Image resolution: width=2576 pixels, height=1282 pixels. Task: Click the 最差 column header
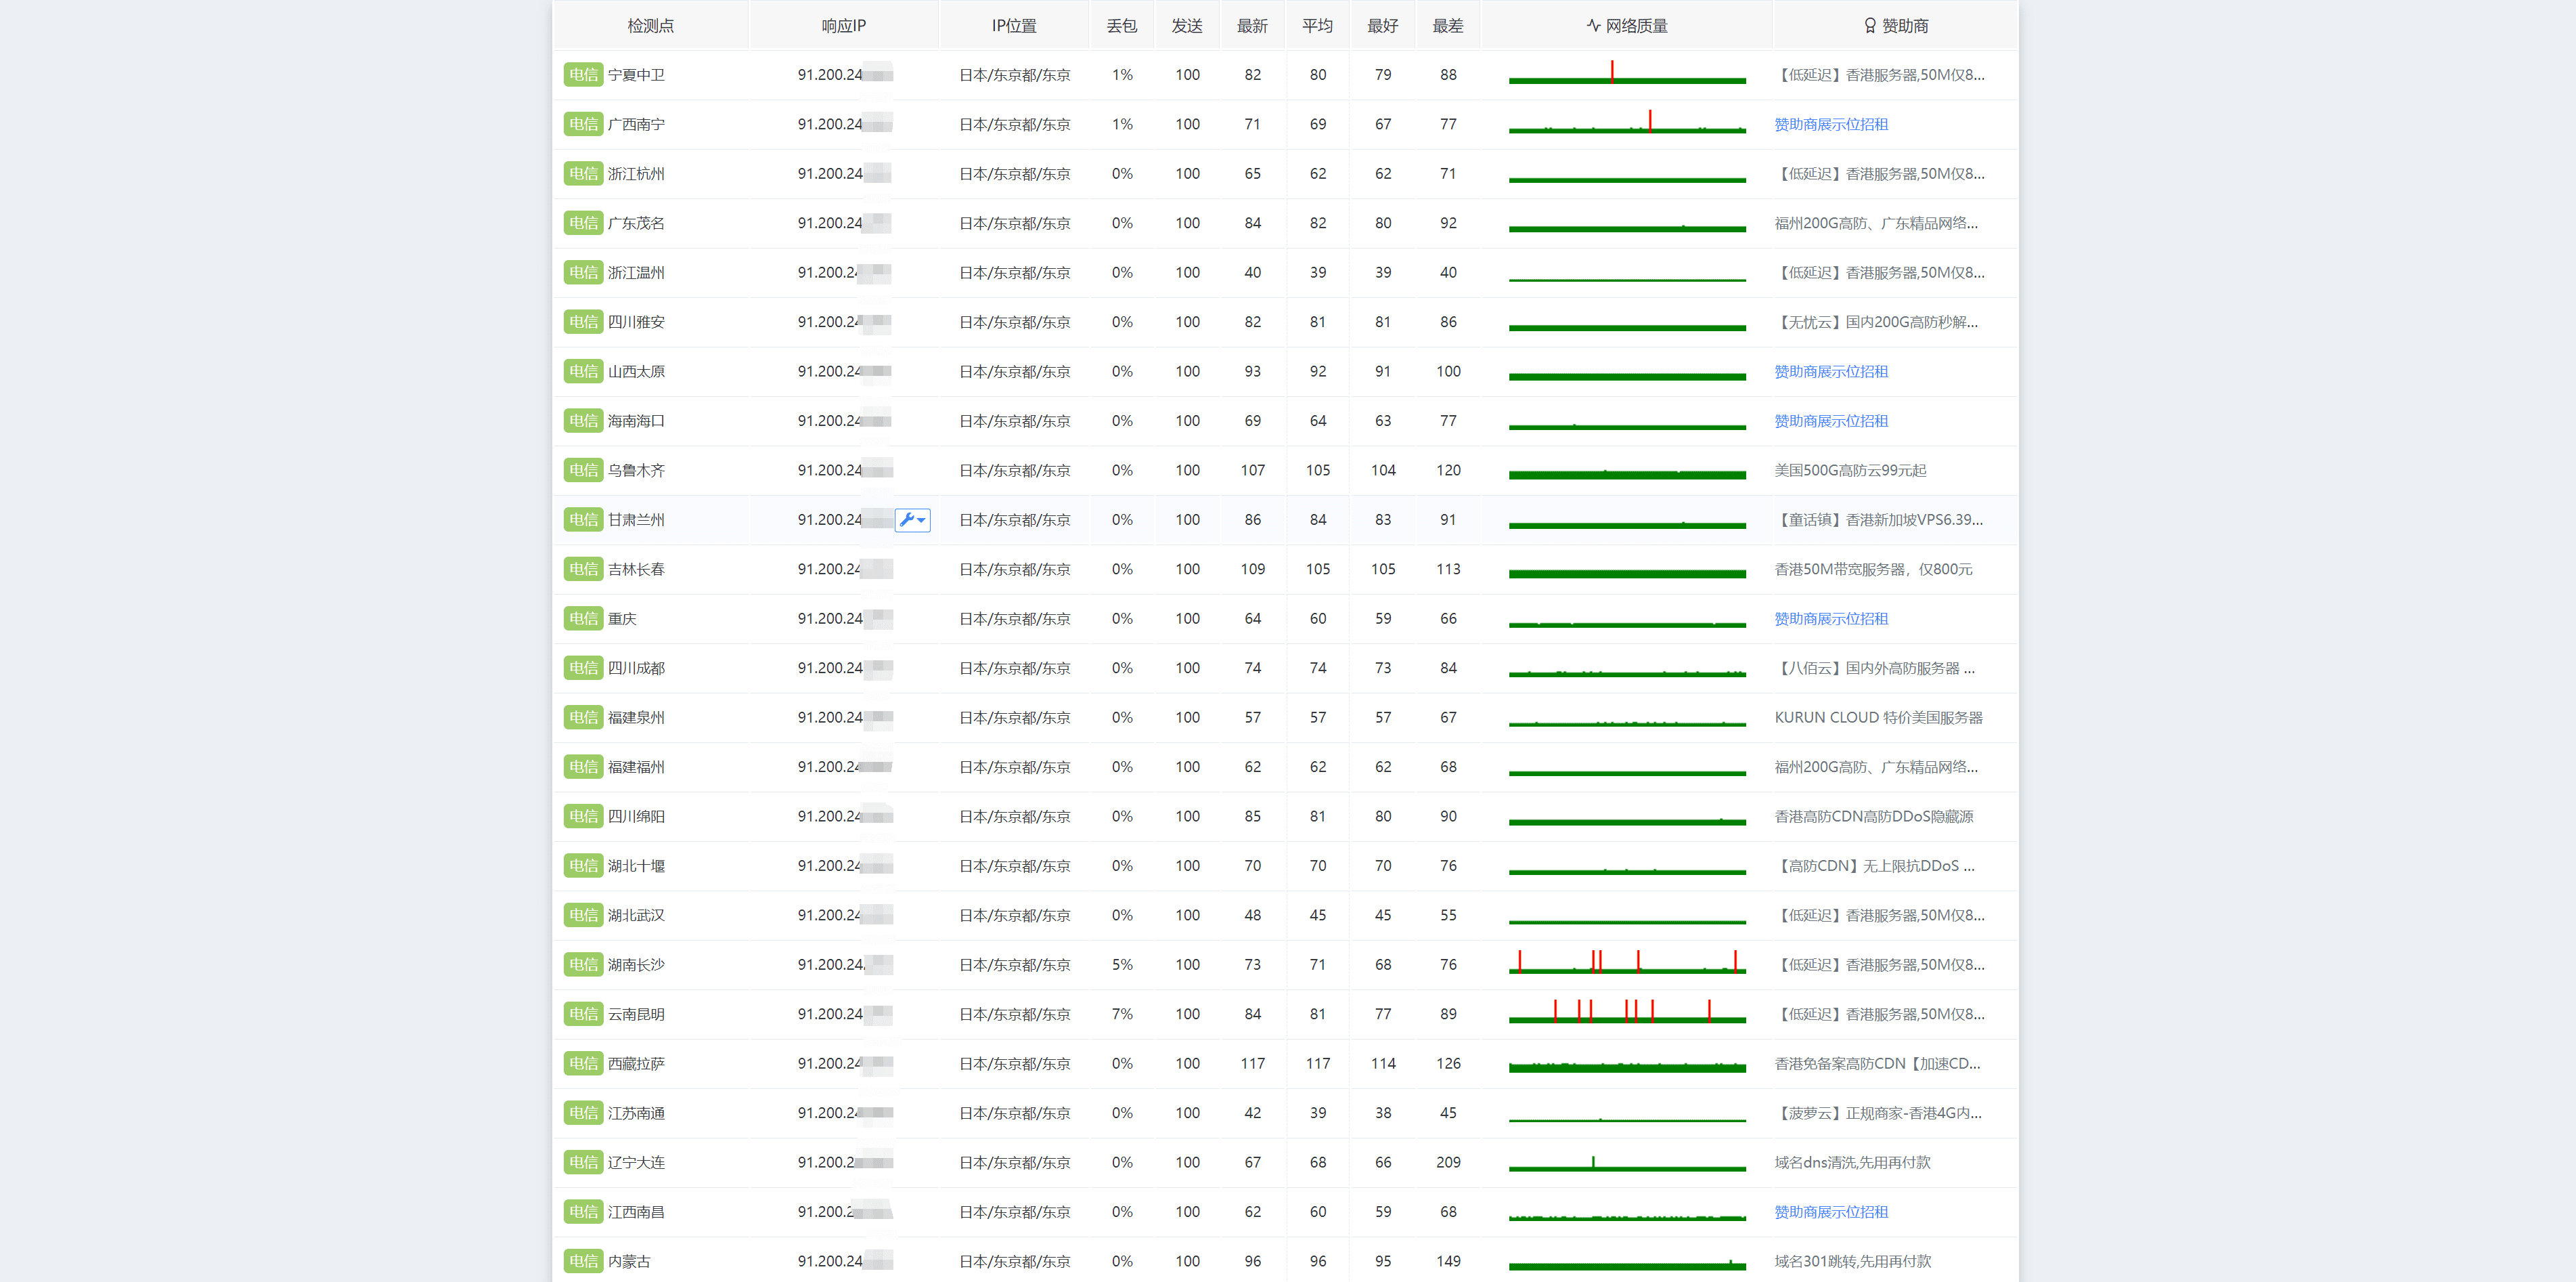pyautogui.click(x=1447, y=26)
